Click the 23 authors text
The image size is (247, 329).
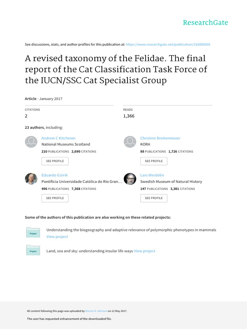click(34, 128)
